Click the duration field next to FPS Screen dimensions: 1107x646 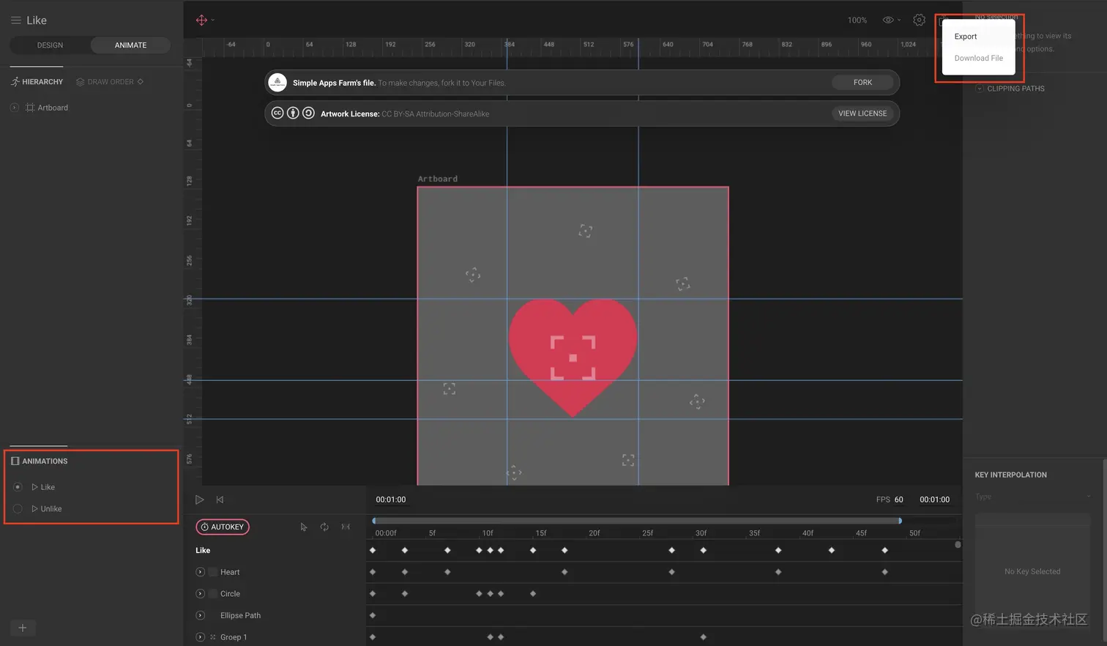click(x=934, y=500)
